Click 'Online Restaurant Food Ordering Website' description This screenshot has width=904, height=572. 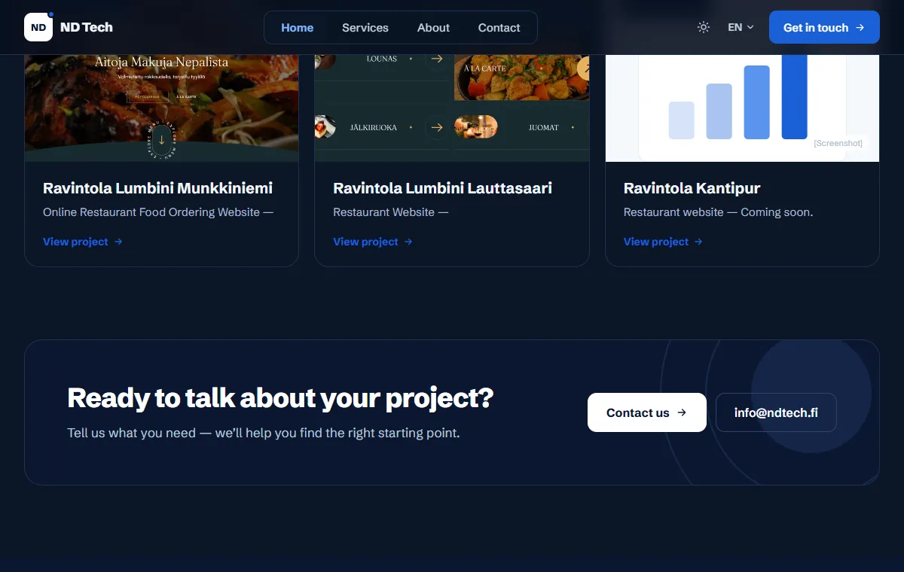pyautogui.click(x=157, y=212)
